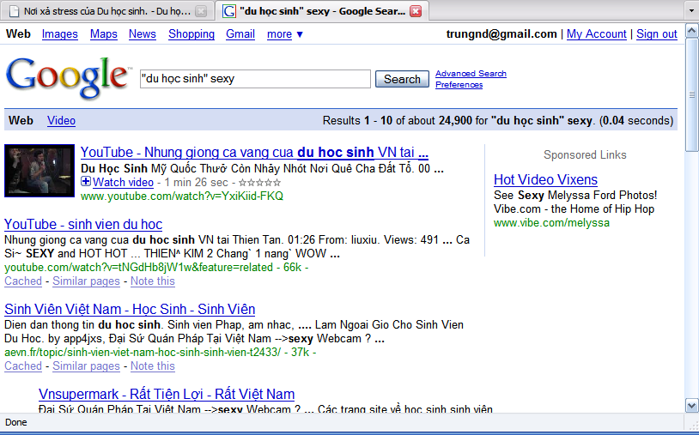Open Maps link in top navigation
Viewport: 699px width, 435px height.
tap(103, 34)
